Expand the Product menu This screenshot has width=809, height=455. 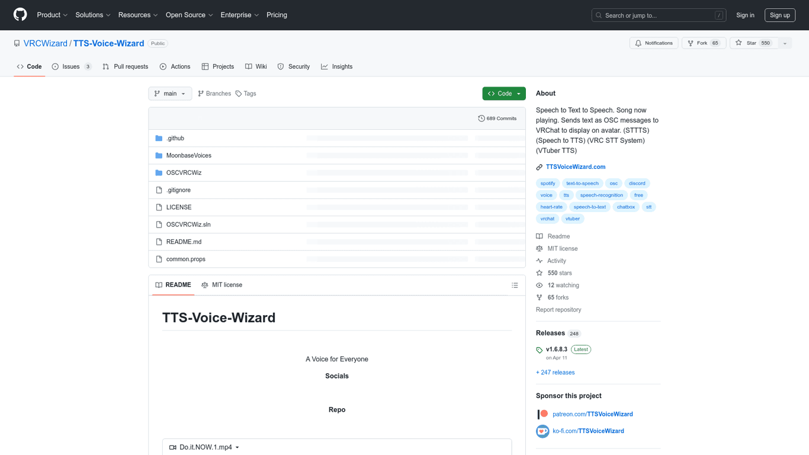[52, 15]
